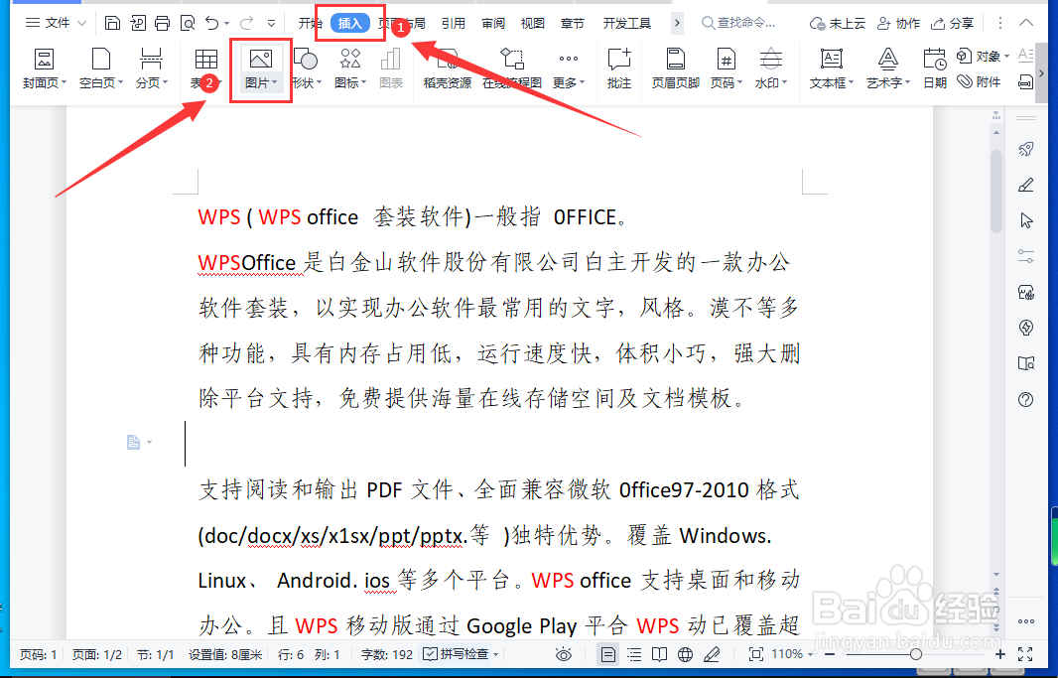1058x678 pixels.
Task: Open the zoom percentage 110% dropdown
Action: click(x=809, y=654)
